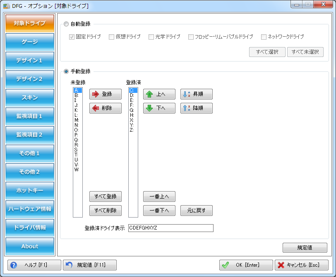Click the 削除 remove arrow button

[x=106, y=108]
